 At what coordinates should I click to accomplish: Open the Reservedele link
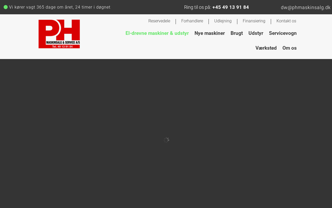(159, 21)
